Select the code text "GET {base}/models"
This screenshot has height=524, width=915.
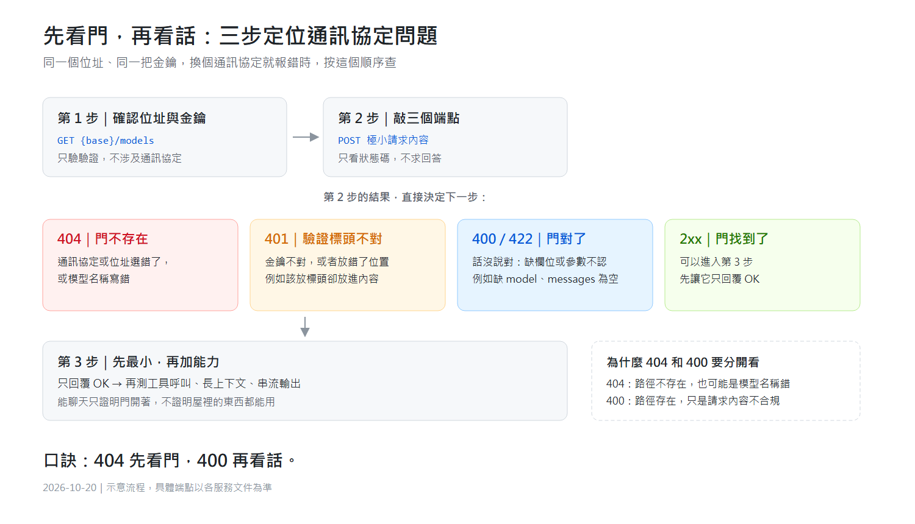[x=106, y=141]
